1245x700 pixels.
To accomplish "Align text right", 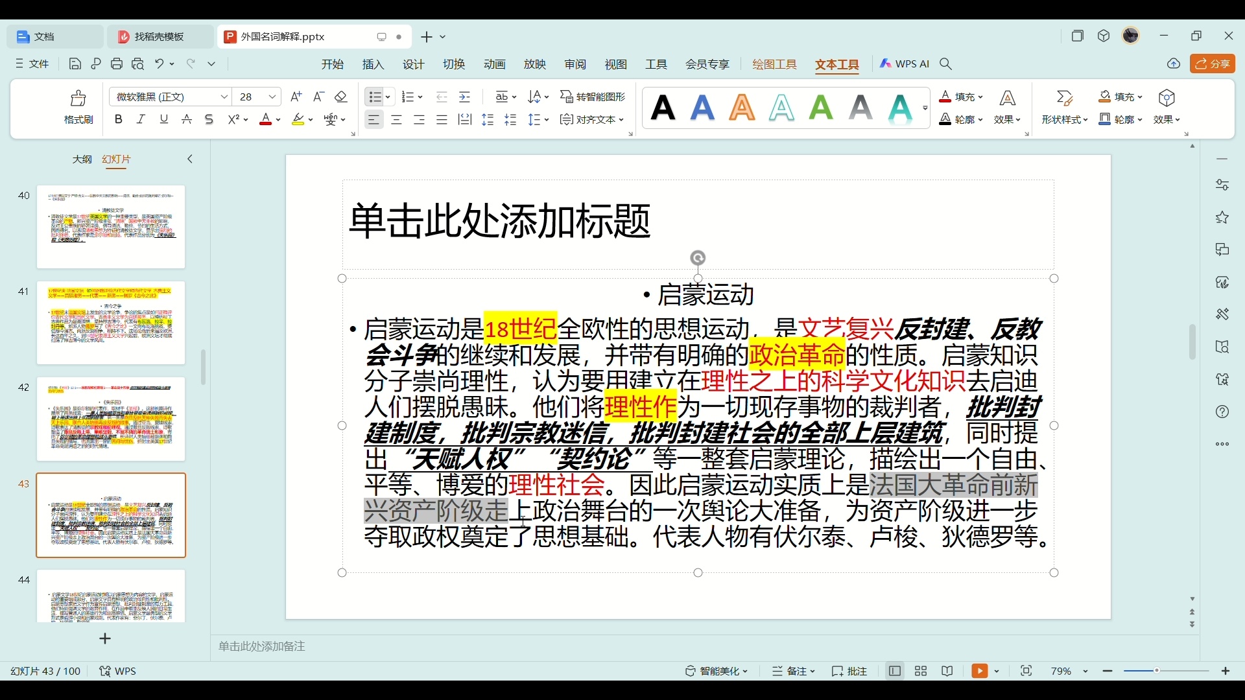I will pos(420,119).
